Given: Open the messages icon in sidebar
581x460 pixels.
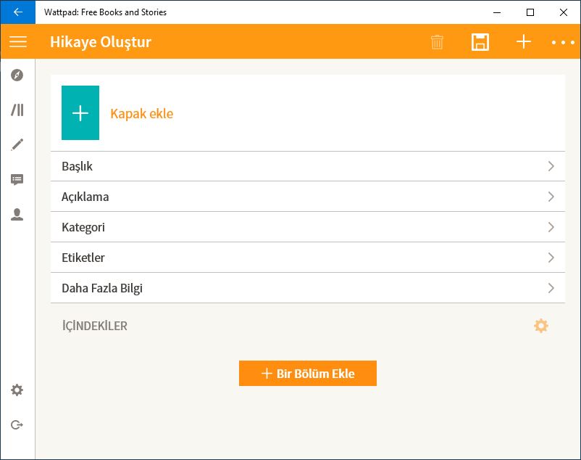Looking at the screenshot, I should coord(17,179).
